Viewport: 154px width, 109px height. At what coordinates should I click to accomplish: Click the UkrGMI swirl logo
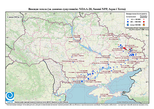click(x=10, y=97)
